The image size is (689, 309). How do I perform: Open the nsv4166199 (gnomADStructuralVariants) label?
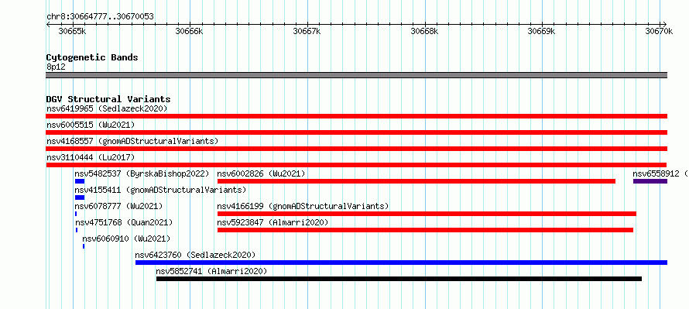pyautogui.click(x=303, y=206)
